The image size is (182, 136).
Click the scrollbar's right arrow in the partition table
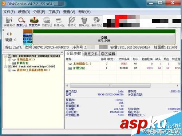tap(178, 86)
